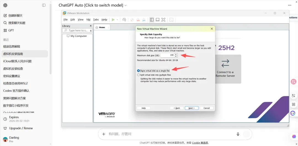This screenshot has width=298, height=146.
Task: Click the Manage Snapshots icon in VMware
Action: tap(144, 20)
